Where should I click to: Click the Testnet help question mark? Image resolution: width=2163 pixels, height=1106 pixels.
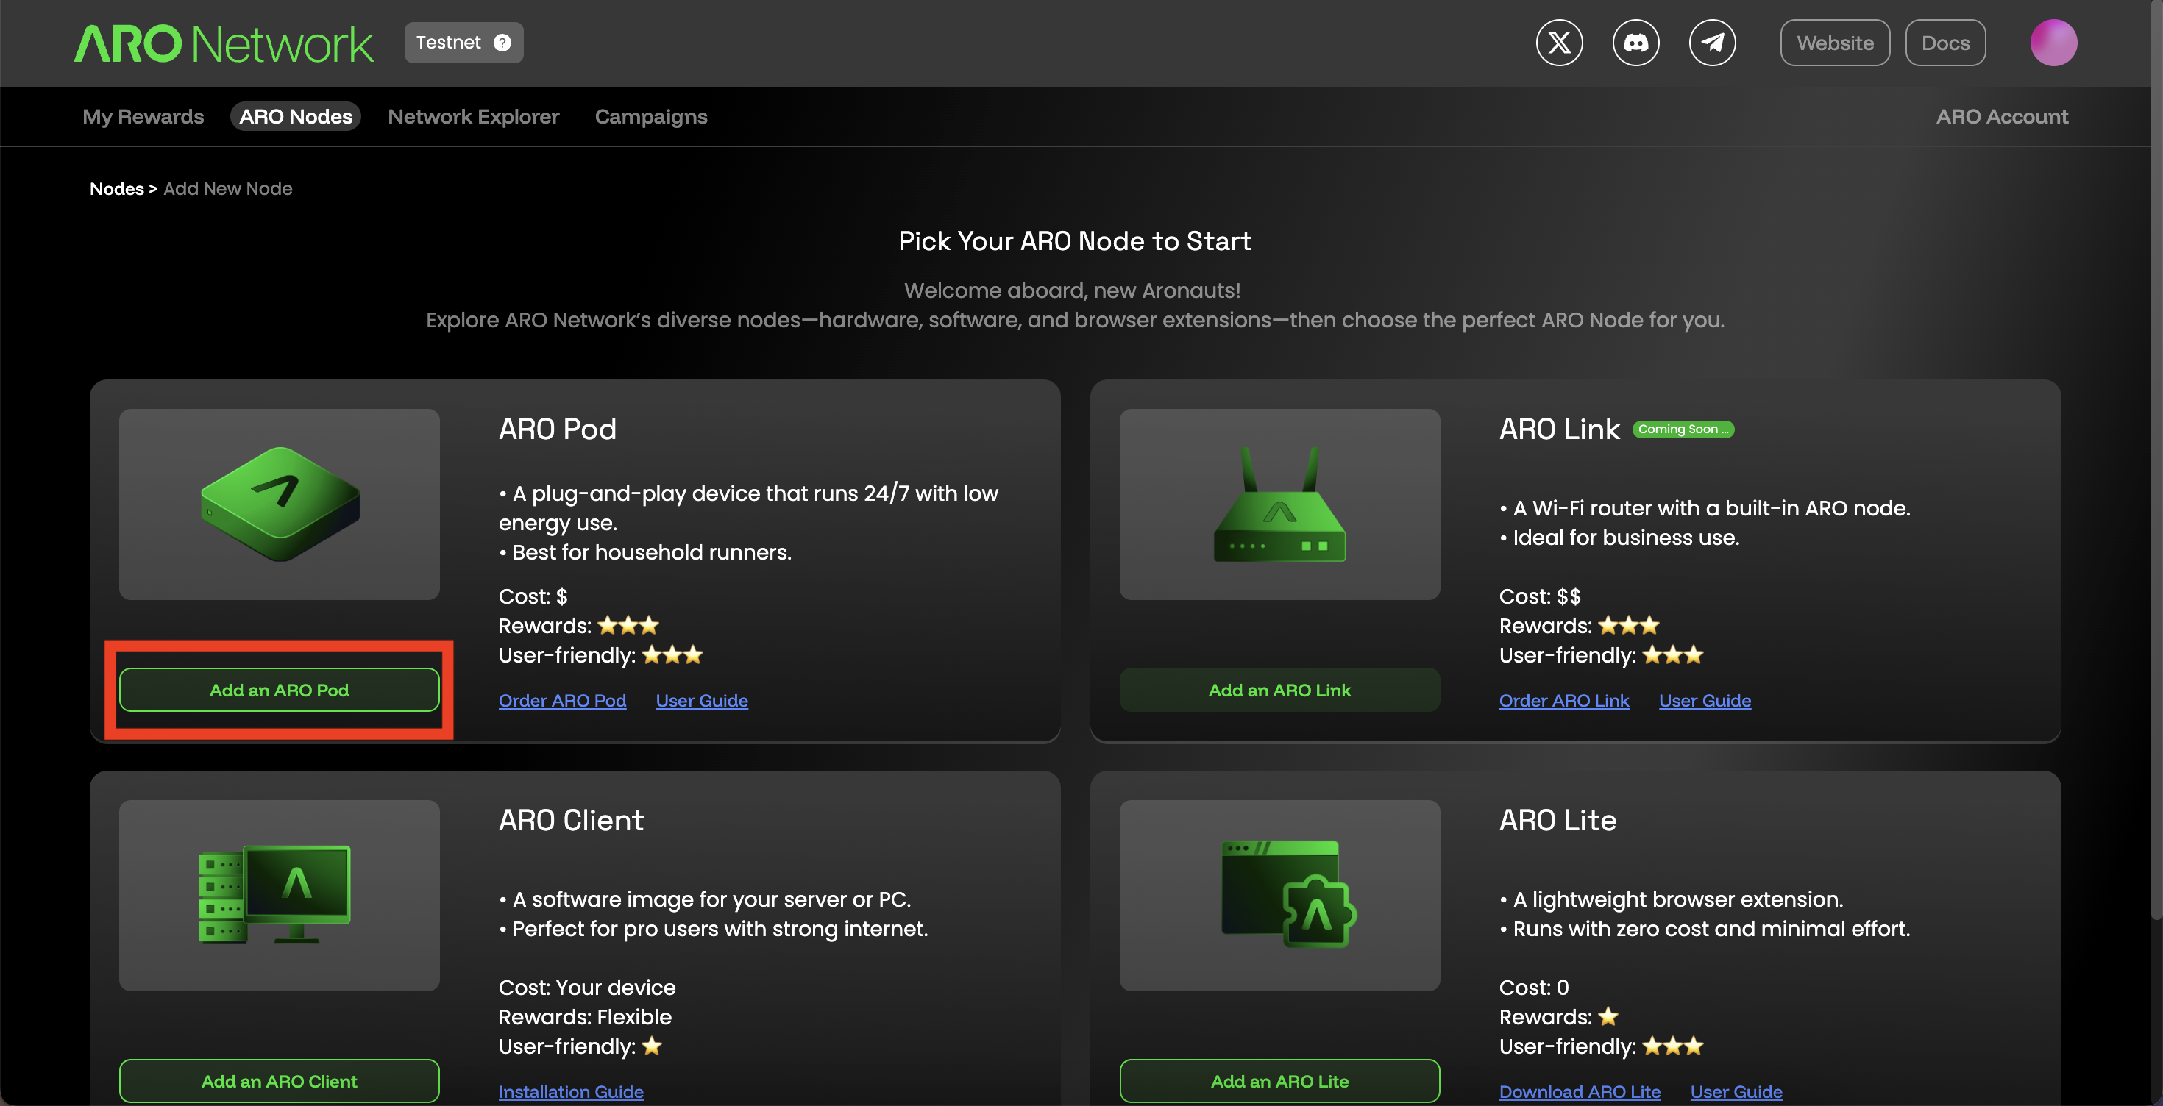point(501,43)
